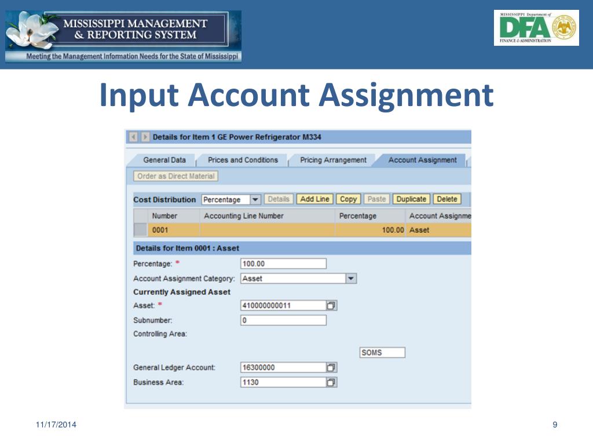This screenshot has width=593, height=445.
Task: Select the 0001 number cell
Action: click(174, 230)
